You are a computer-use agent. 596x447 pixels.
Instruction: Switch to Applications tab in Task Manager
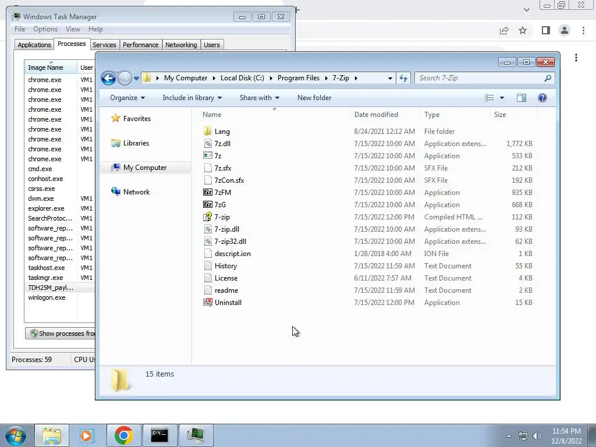coord(34,45)
